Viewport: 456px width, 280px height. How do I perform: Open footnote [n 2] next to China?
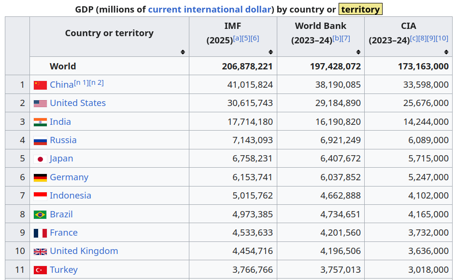tap(96, 83)
